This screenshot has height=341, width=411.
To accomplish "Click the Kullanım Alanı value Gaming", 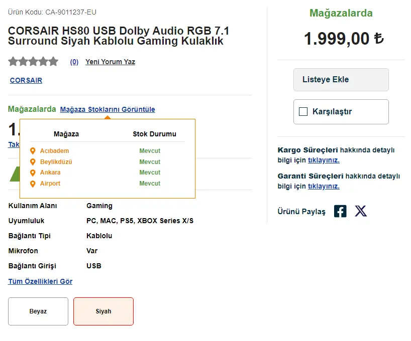I will (99, 206).
